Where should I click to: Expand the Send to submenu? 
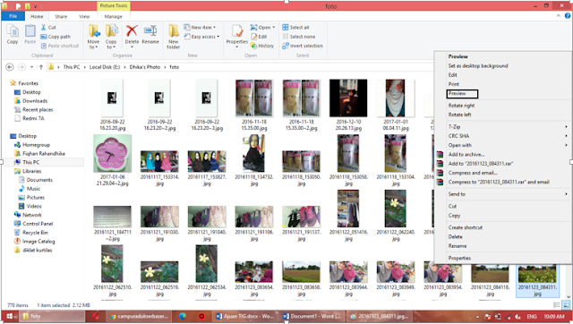[x=509, y=194]
